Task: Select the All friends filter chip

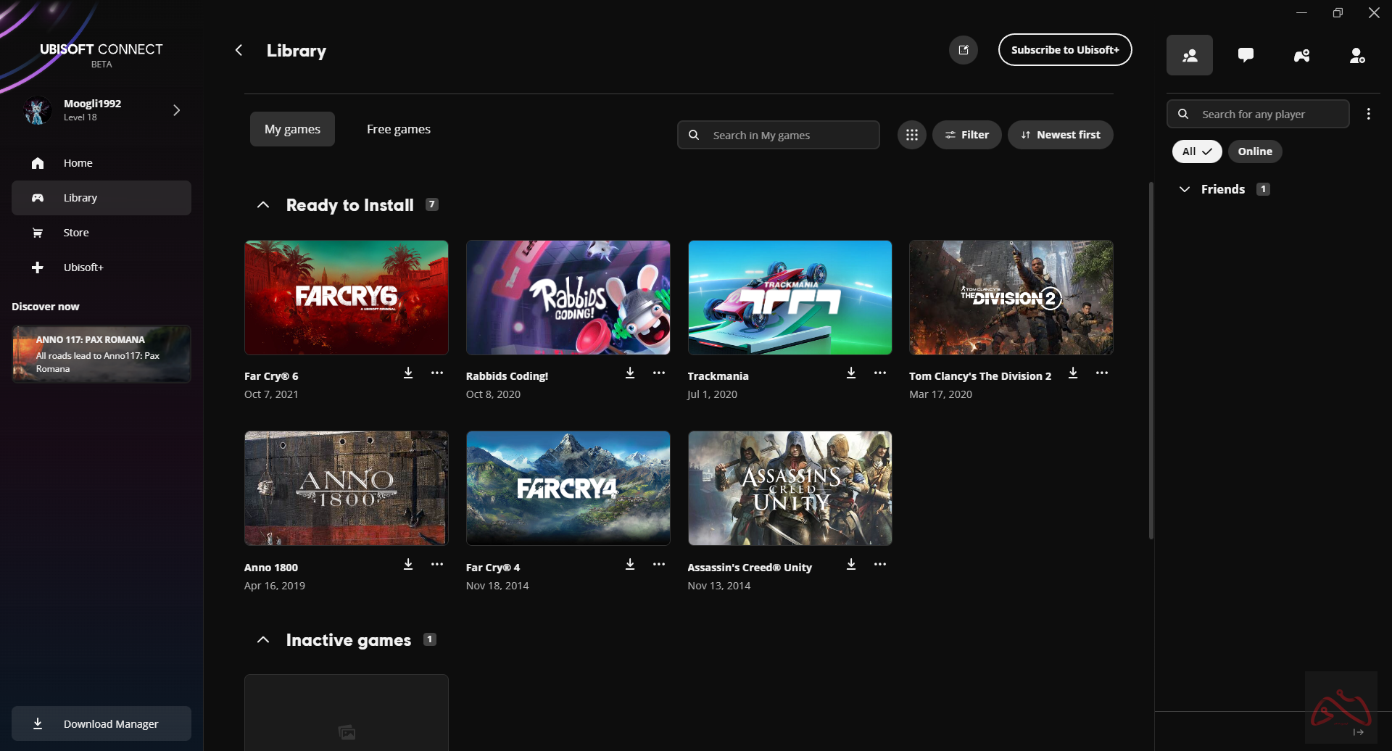Action: tap(1196, 152)
